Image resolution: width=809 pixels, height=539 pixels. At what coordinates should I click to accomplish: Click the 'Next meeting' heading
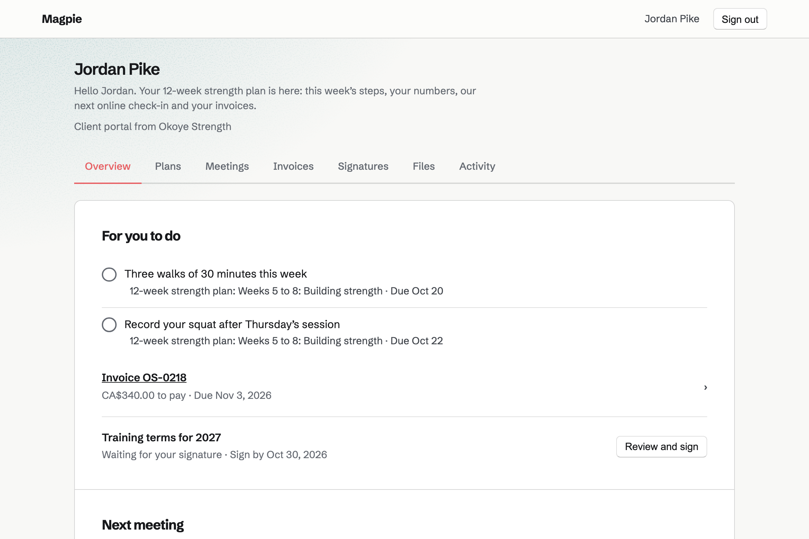(143, 525)
